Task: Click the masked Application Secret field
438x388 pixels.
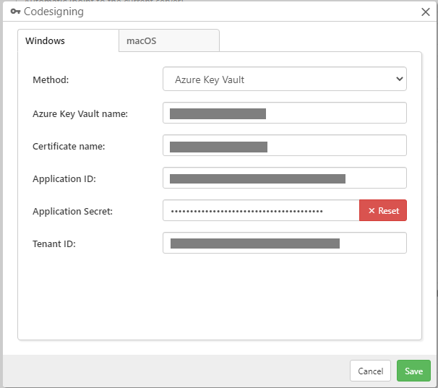Action: pos(261,211)
